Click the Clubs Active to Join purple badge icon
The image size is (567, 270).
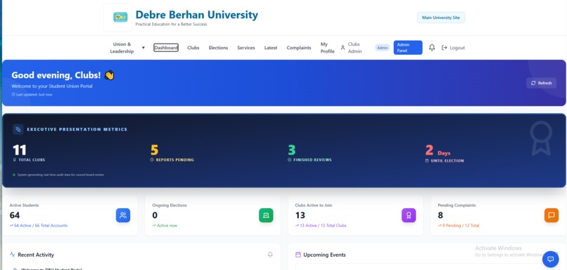[x=409, y=215]
